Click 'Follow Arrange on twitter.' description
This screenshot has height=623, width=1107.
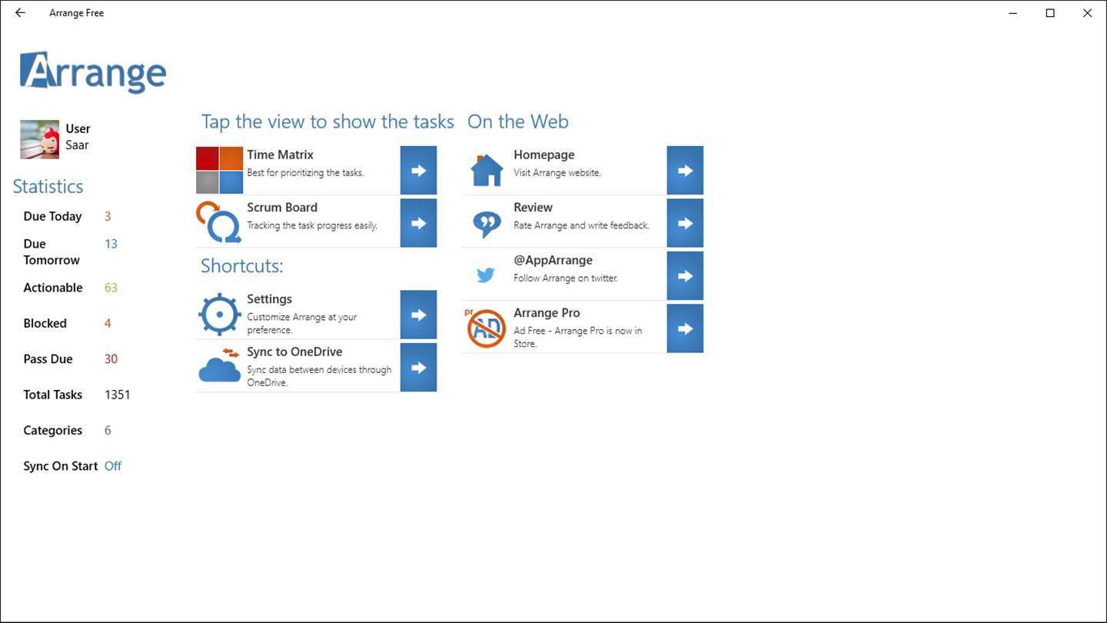[x=565, y=278]
